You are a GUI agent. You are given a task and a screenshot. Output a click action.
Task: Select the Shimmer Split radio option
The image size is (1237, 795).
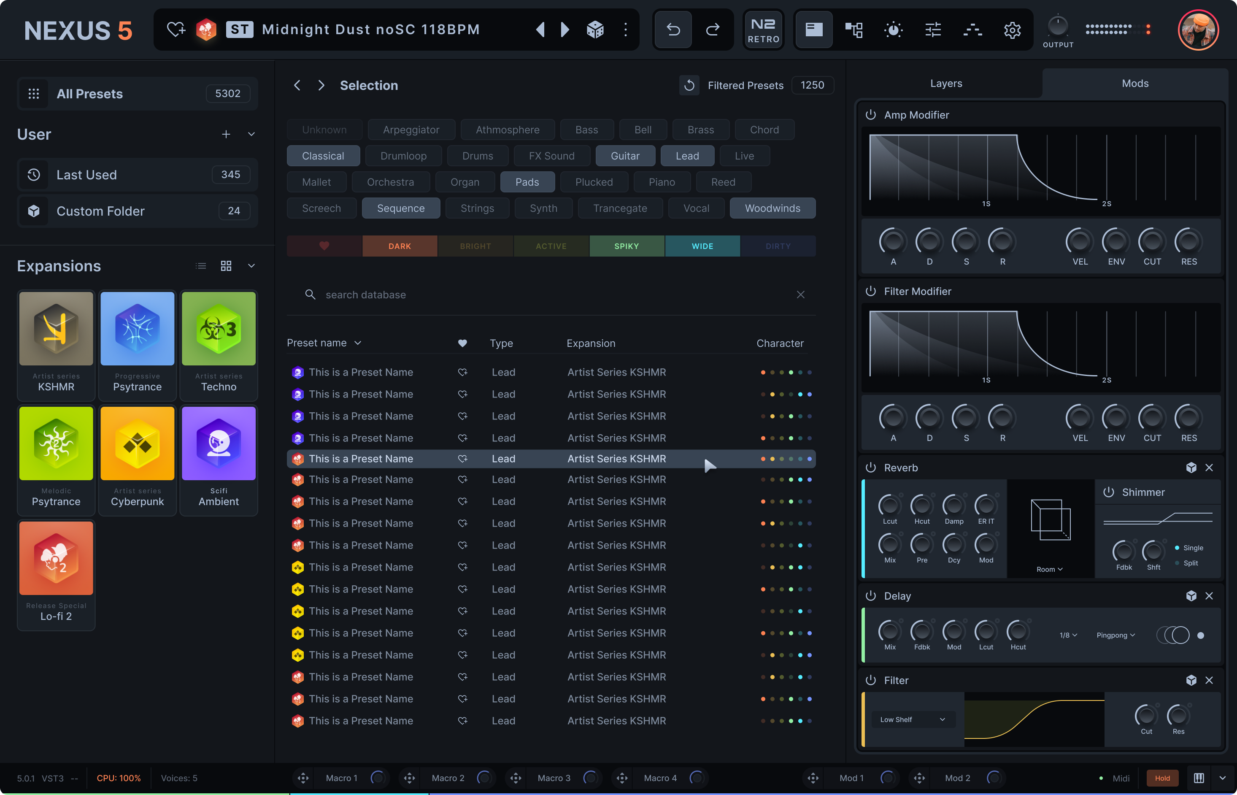click(1186, 562)
